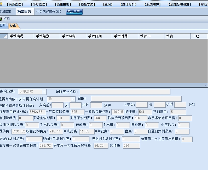Click the 退出全屏 button

[74, 12]
